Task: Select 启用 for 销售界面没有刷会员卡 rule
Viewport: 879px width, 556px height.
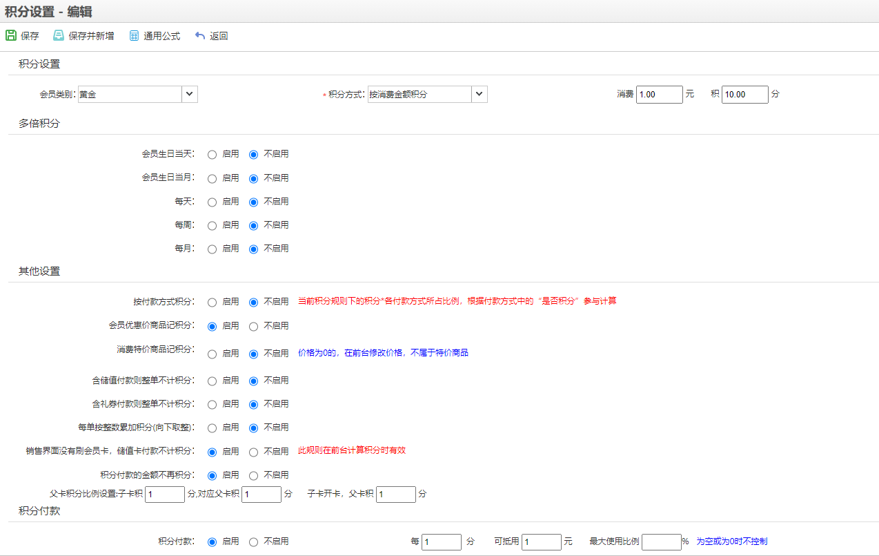Action: 213,452
